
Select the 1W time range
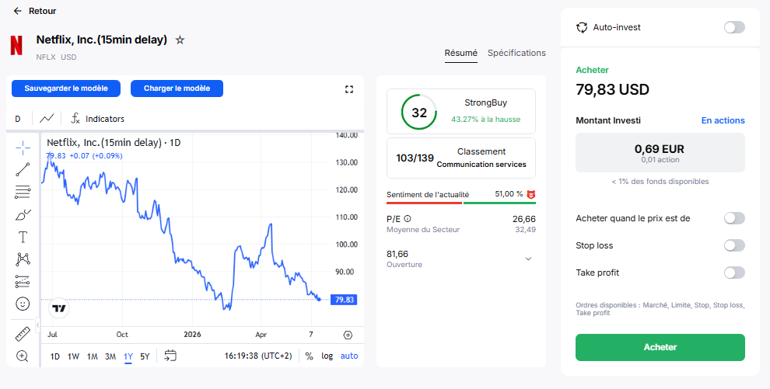(73, 356)
